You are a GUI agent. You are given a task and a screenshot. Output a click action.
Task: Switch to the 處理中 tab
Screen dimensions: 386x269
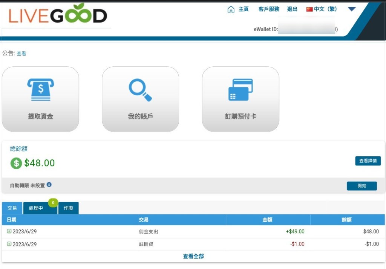tap(36, 208)
